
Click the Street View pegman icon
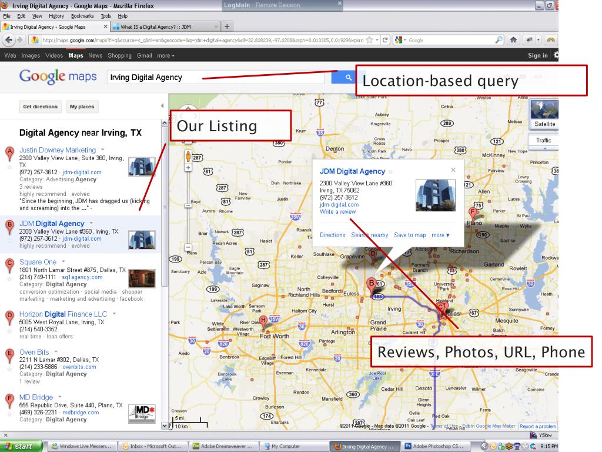coord(188,157)
